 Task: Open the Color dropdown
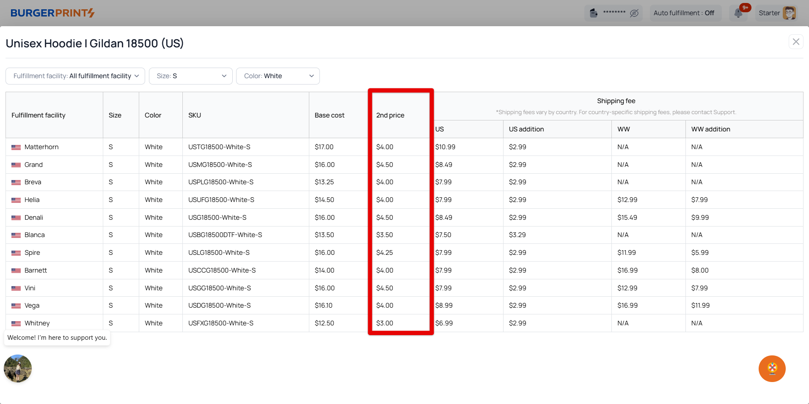point(278,76)
